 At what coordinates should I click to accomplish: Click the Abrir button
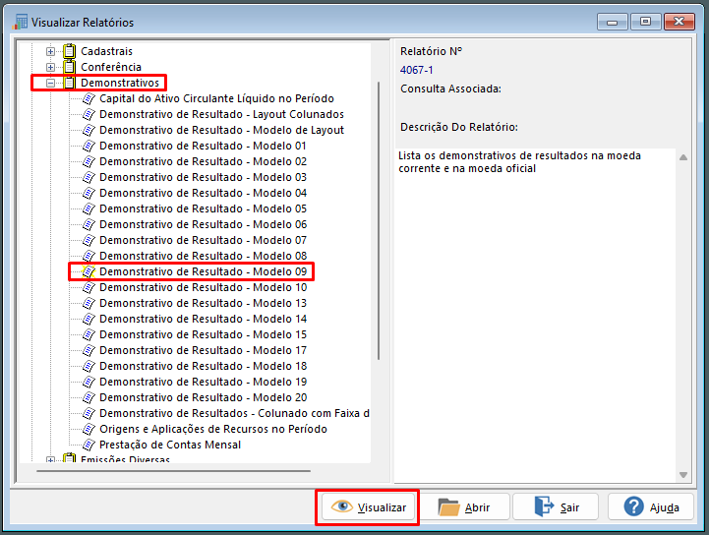point(464,506)
